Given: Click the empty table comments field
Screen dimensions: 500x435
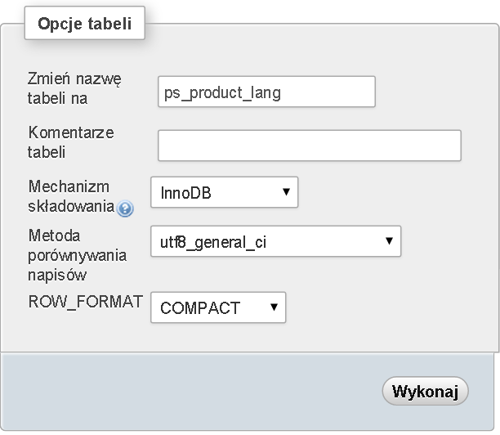Looking at the screenshot, I should click(x=309, y=145).
